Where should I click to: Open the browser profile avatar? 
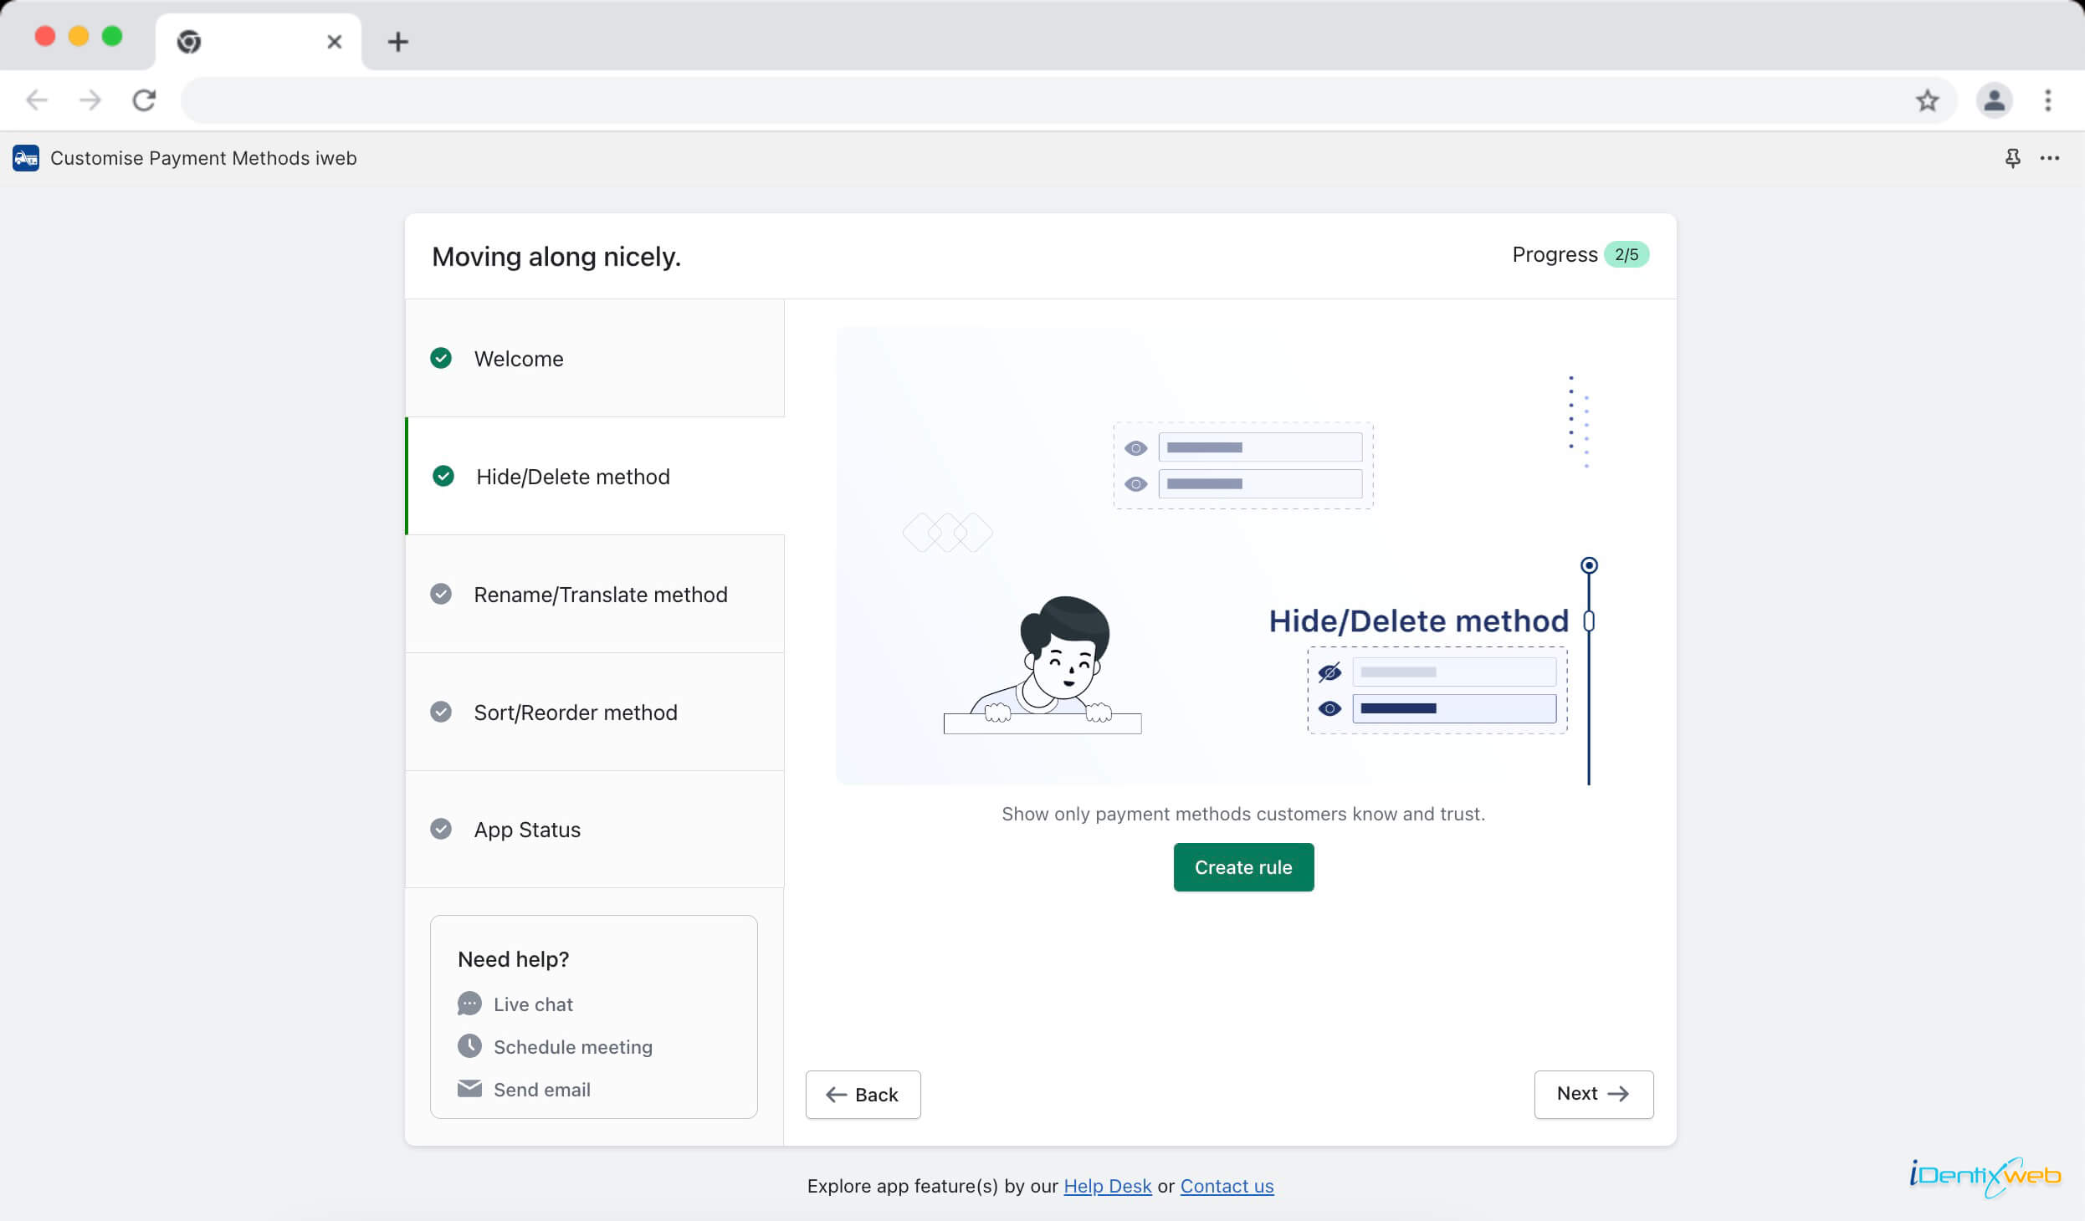coord(1994,100)
